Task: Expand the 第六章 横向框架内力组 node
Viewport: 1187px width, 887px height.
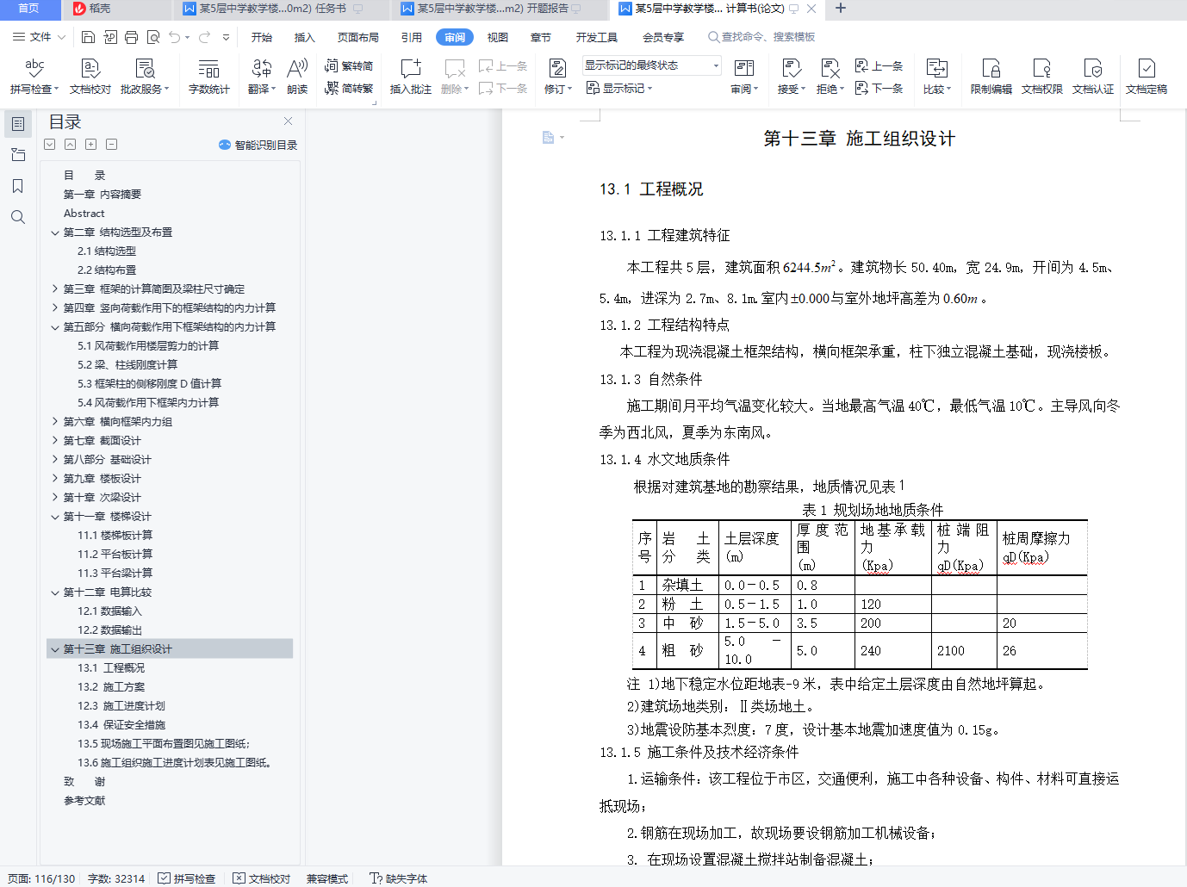Action: coord(55,422)
